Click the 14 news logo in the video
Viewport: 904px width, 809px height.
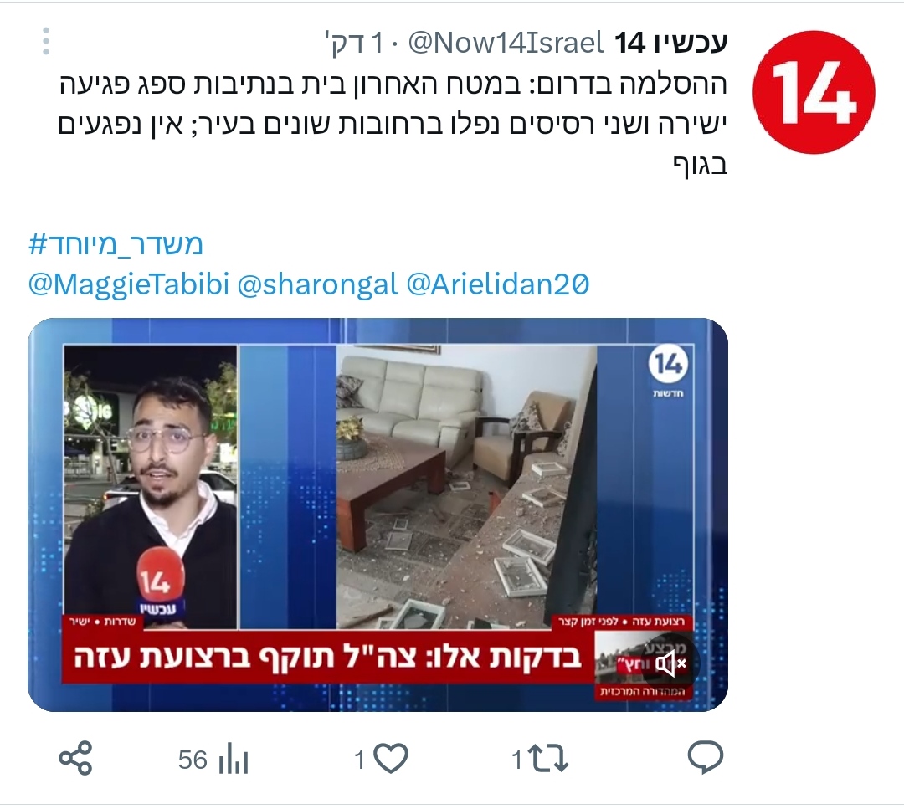click(x=668, y=370)
